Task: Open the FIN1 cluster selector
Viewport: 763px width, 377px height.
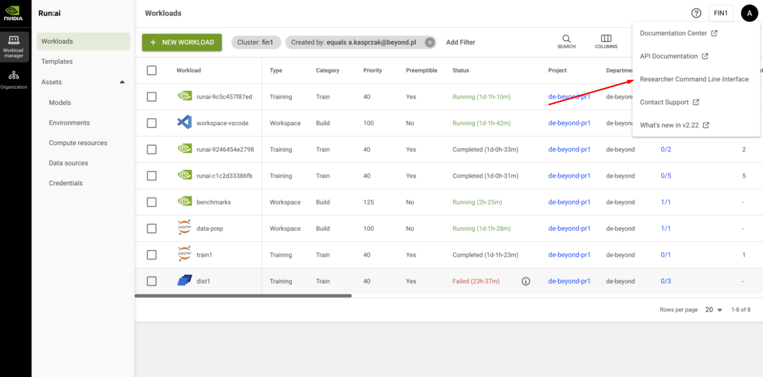Action: tap(721, 13)
